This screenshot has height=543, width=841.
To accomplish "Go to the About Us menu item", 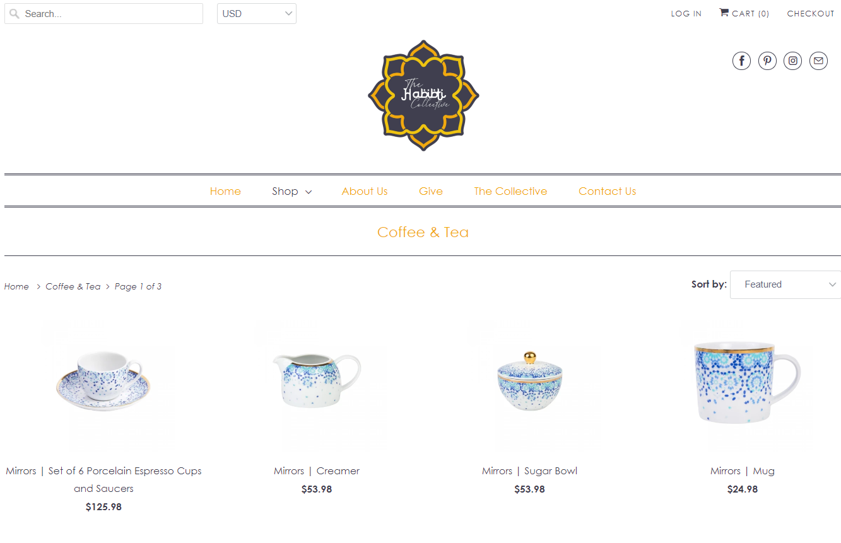I will pos(365,191).
